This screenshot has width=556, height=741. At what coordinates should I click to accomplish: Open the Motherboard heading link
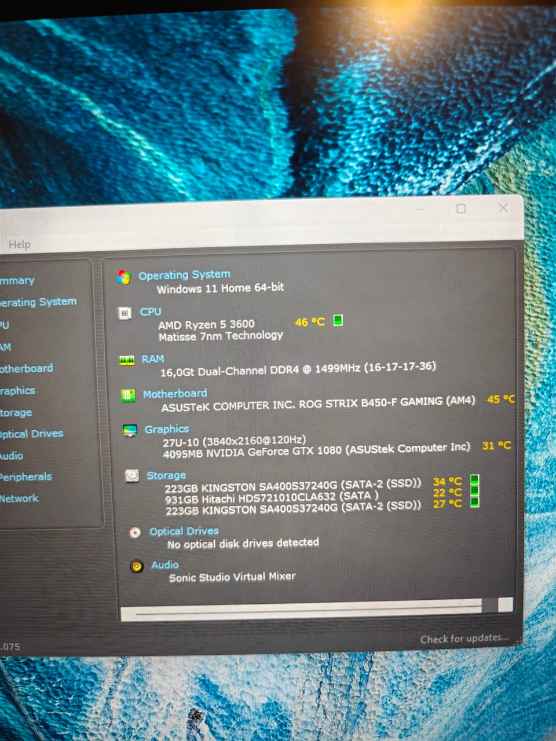tap(175, 394)
